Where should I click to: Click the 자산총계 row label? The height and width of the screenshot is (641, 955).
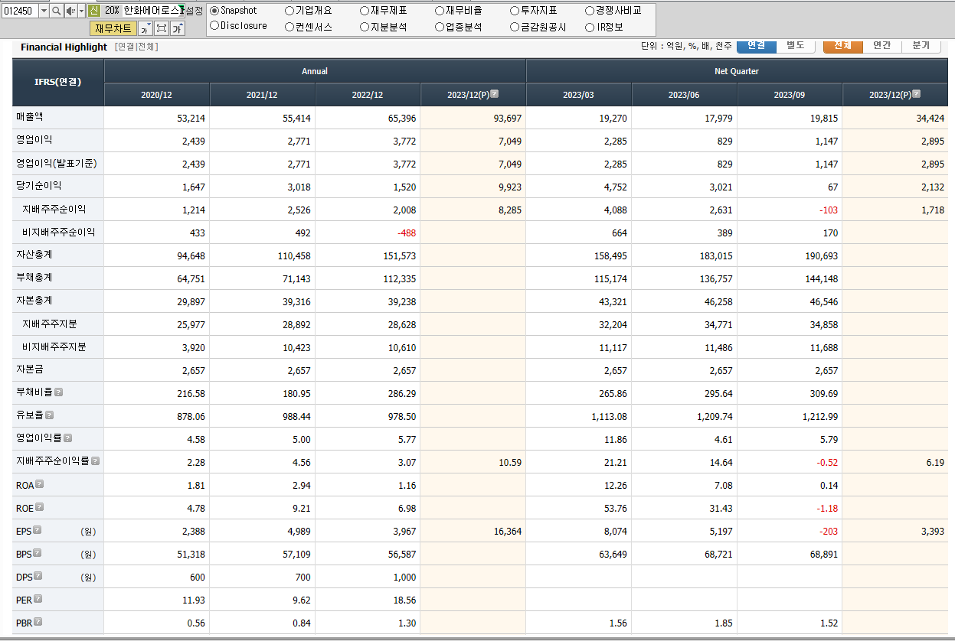34,255
